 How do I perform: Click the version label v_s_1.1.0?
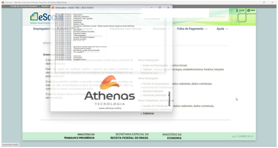click(242, 136)
